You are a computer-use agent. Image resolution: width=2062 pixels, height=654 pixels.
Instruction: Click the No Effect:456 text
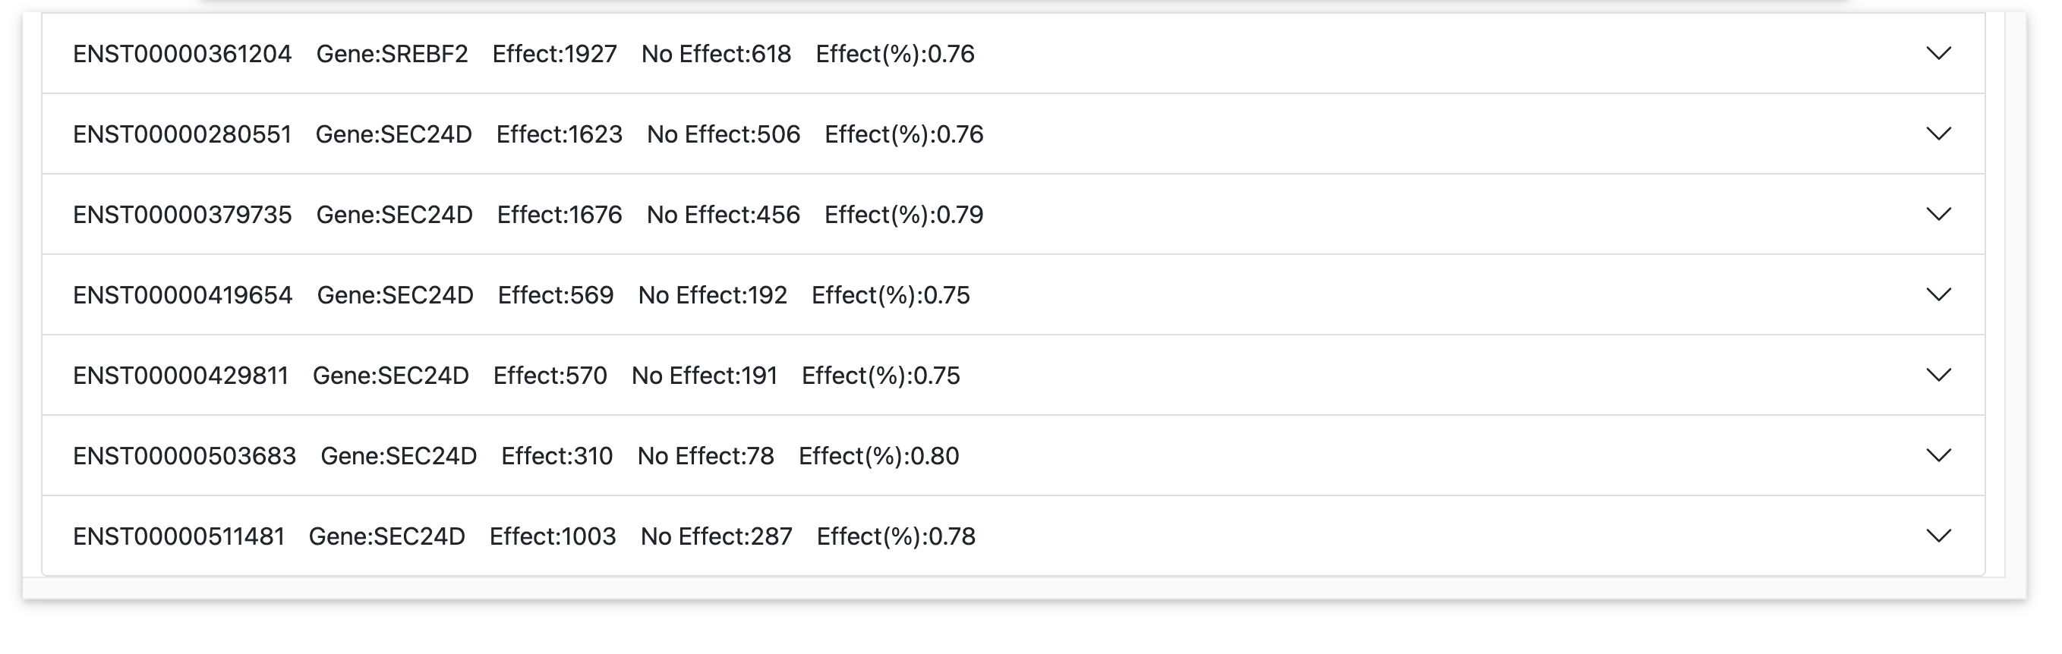point(724,214)
